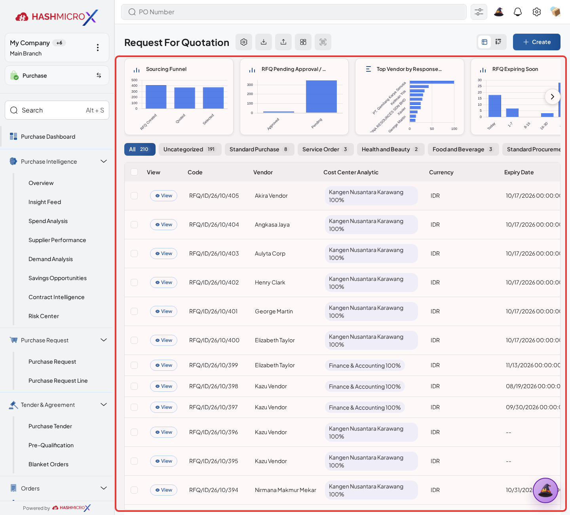Open My Company three-dot menu
570x515 pixels.
[98, 48]
